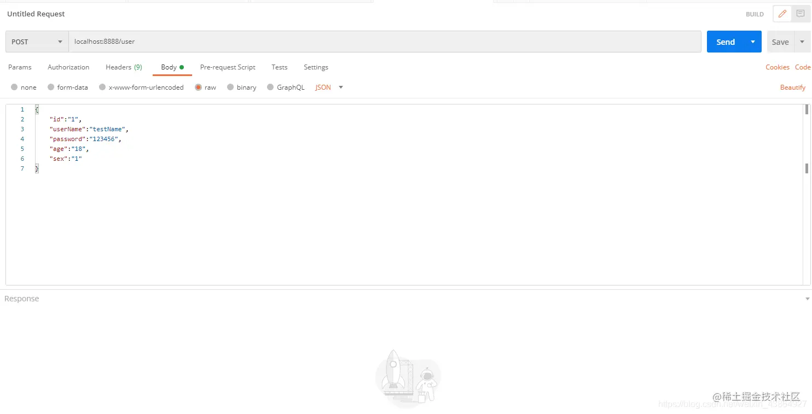The width and height of the screenshot is (812, 414).
Task: Open the Pre-request Script tab
Action: (x=228, y=67)
